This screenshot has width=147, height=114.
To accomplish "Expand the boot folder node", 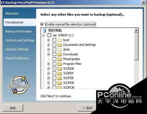I will pyautogui.click(x=48, y=40).
